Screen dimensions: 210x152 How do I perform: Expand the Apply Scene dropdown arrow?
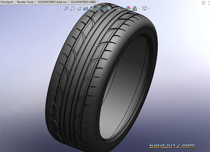pyautogui.click(x=139, y=8)
